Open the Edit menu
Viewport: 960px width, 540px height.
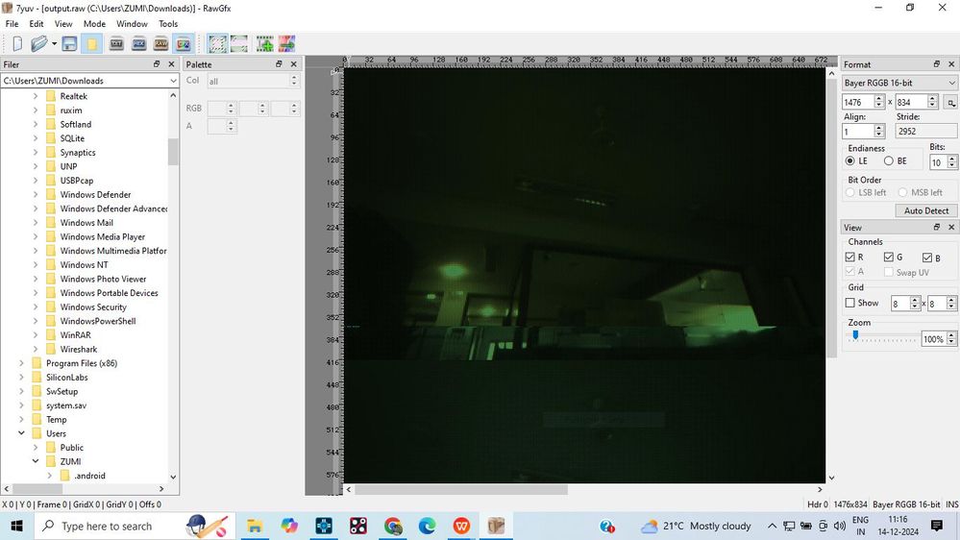click(37, 24)
